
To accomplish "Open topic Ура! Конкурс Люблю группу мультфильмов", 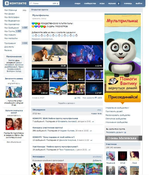I will [x=55, y=147].
